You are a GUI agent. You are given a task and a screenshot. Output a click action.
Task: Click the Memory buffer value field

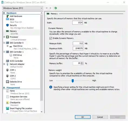tap(77, 63)
